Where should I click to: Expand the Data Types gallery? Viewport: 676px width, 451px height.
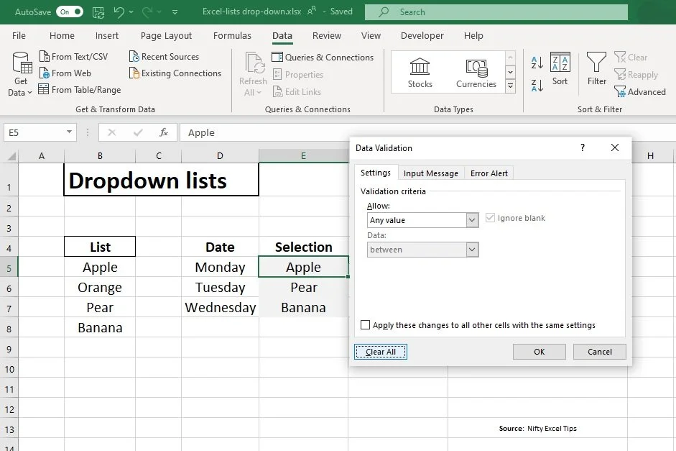click(x=510, y=86)
